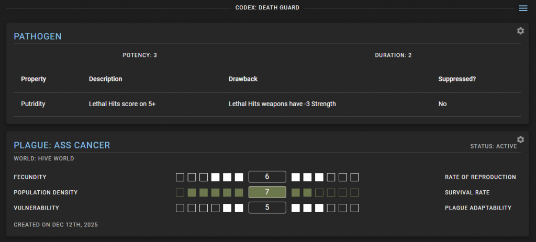Select the Duration: 2 label
Image resolution: width=536 pixels, height=242 pixels.
tap(393, 55)
